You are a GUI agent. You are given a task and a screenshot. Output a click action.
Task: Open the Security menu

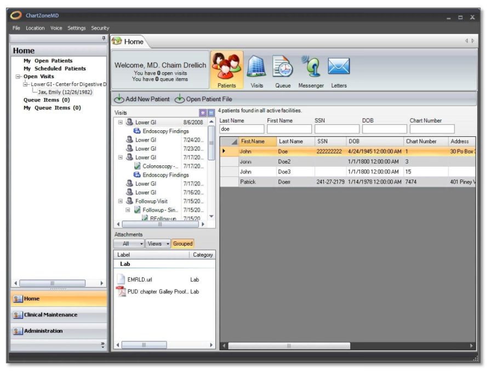coord(100,28)
